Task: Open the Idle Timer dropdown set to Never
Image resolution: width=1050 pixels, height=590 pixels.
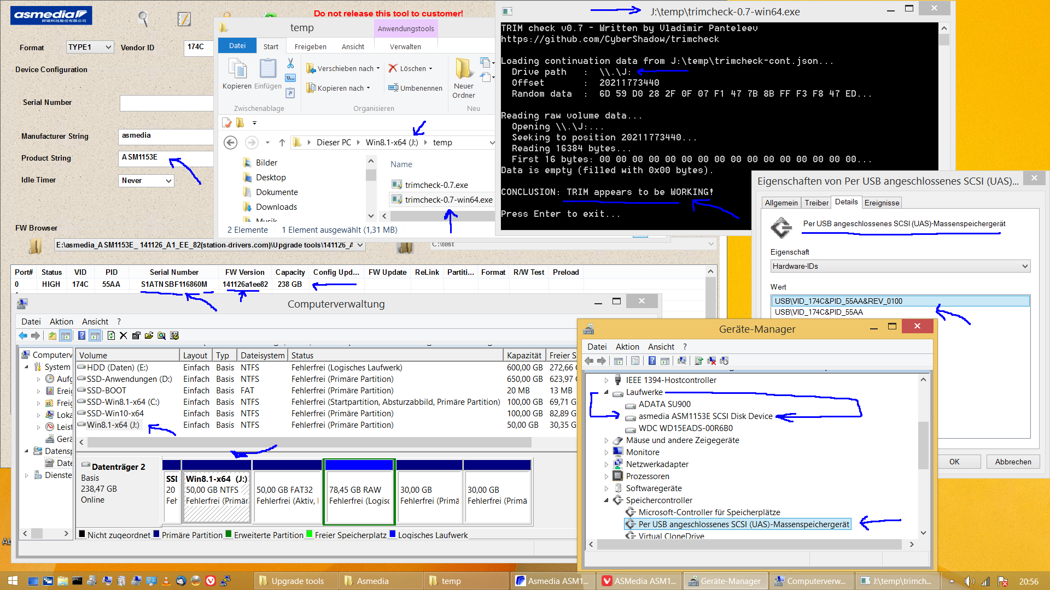Action: [145, 180]
